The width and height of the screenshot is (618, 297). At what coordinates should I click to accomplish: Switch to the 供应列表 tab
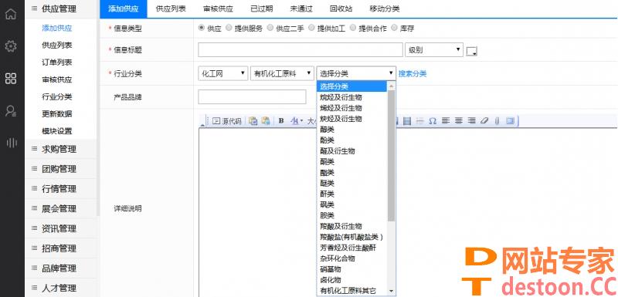(x=171, y=8)
